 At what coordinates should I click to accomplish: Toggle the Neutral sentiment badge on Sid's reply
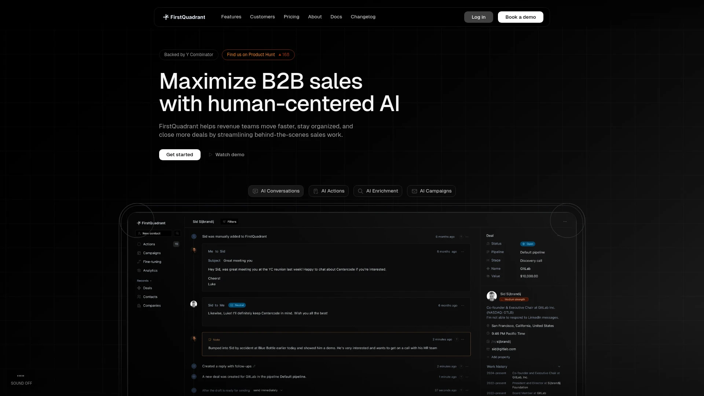236,305
